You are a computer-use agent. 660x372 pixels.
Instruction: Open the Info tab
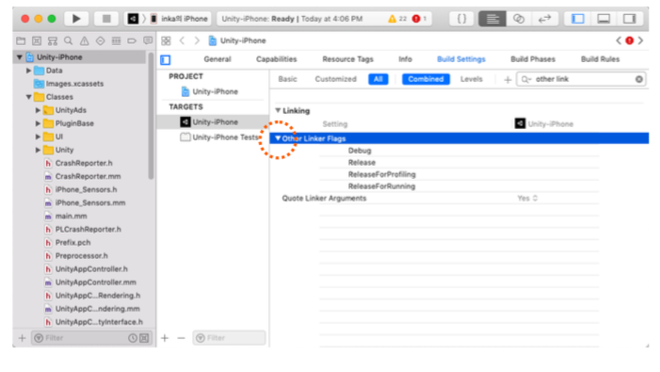coord(405,59)
